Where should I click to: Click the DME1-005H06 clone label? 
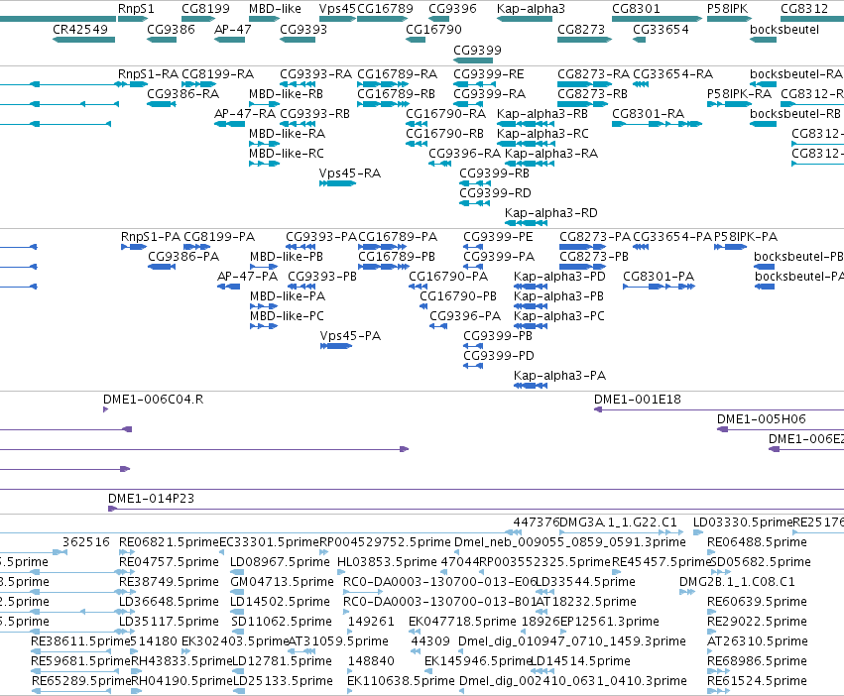click(x=761, y=418)
